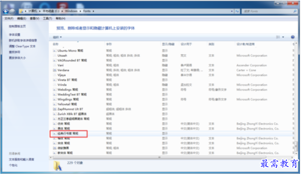301x174 pixels.
Task: Click the font icon of 方正兰亭超细黑简体
Action: click(55, 119)
